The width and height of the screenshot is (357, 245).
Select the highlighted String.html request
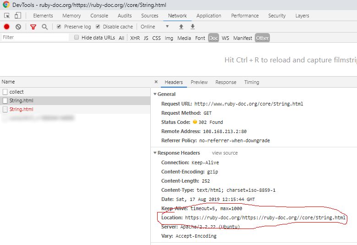(75, 100)
